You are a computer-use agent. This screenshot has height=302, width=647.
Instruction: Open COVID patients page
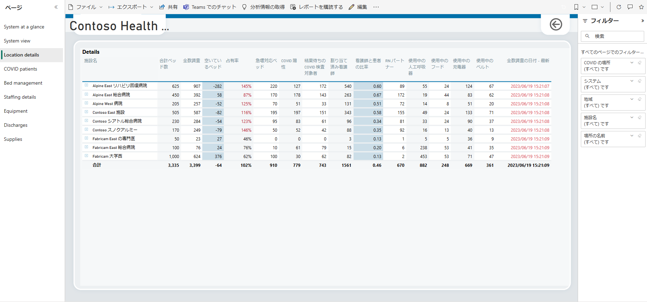[32, 69]
